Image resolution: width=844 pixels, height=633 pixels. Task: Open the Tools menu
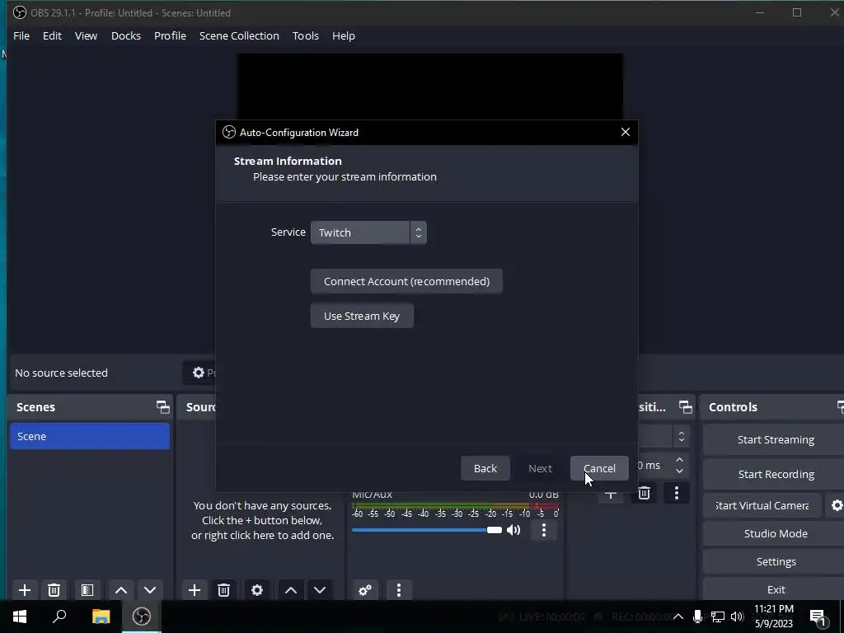coord(306,36)
